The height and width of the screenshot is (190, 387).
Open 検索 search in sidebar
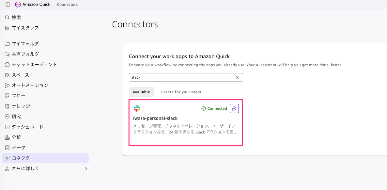pyautogui.click(x=45, y=18)
